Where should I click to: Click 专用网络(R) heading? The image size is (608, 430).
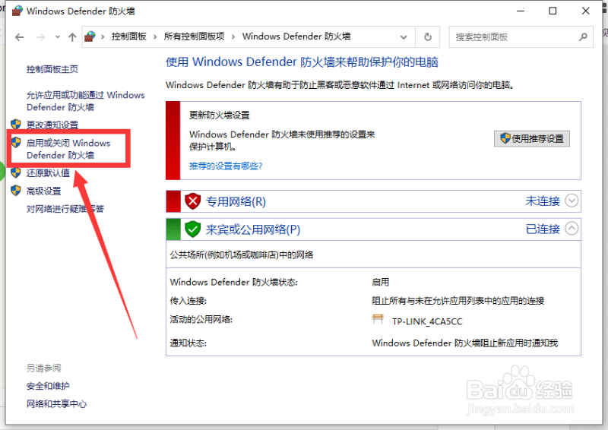point(236,201)
